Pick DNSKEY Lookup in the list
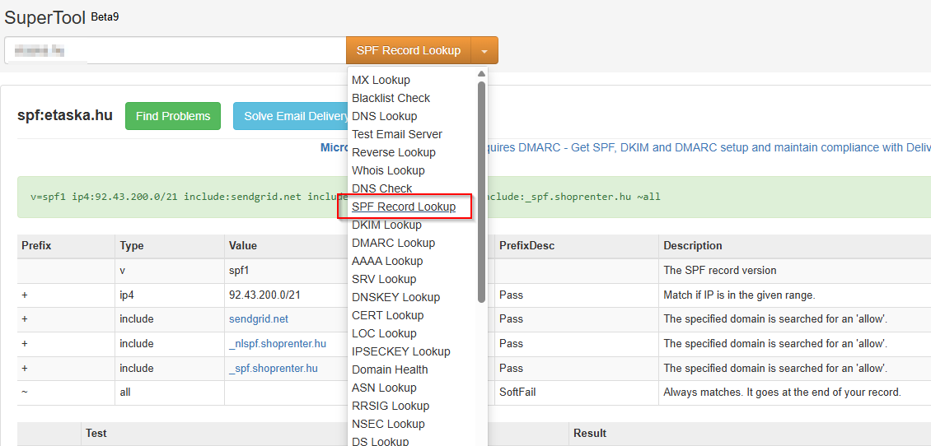The height and width of the screenshot is (446, 931). point(396,297)
